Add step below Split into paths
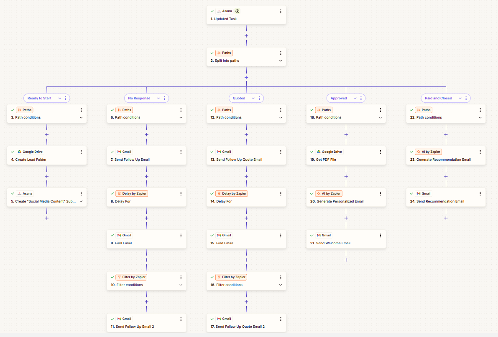This screenshot has height=337, width=498. click(246, 78)
